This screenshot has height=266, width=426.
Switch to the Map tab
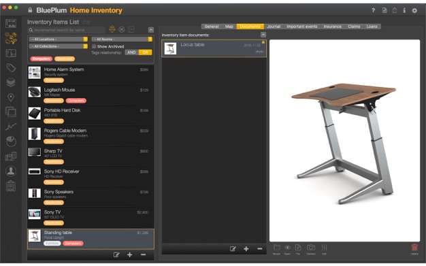tap(229, 27)
